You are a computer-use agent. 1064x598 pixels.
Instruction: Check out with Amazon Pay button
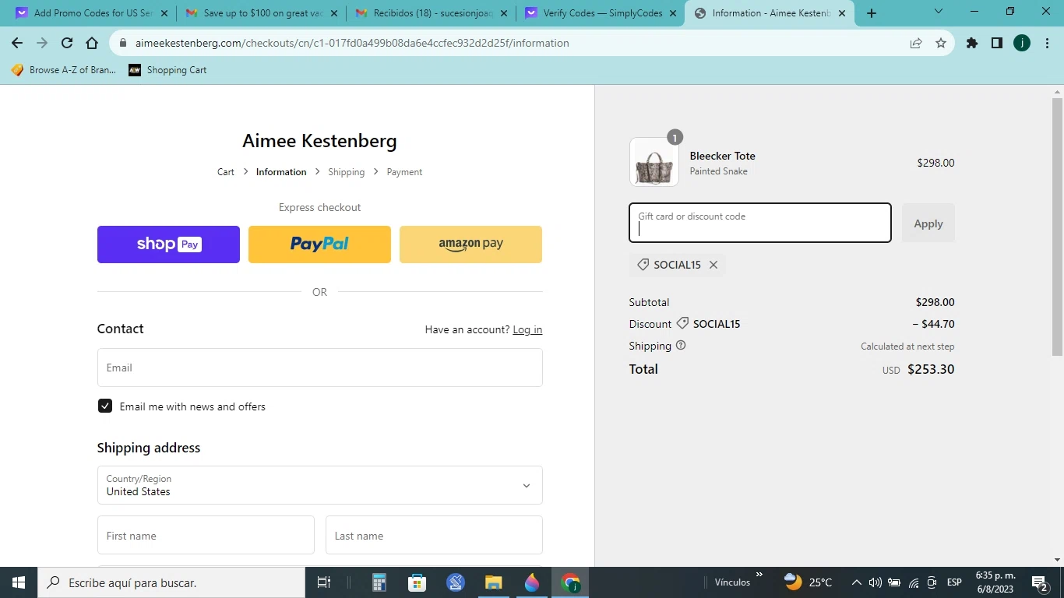point(470,244)
